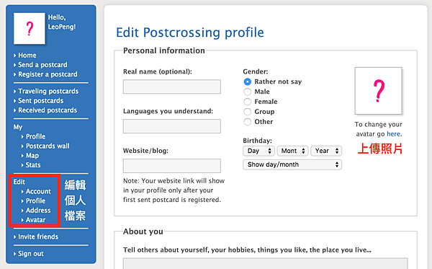Click the sidebar avatar question mark image
432x269 pixels.
[30, 28]
